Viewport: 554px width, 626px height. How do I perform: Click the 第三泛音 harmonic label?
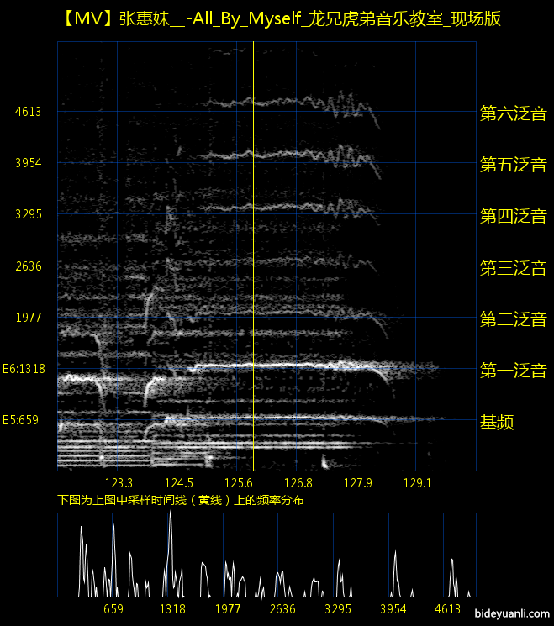pos(513,268)
